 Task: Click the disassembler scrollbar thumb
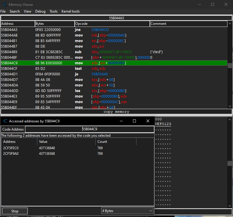tap(230, 65)
